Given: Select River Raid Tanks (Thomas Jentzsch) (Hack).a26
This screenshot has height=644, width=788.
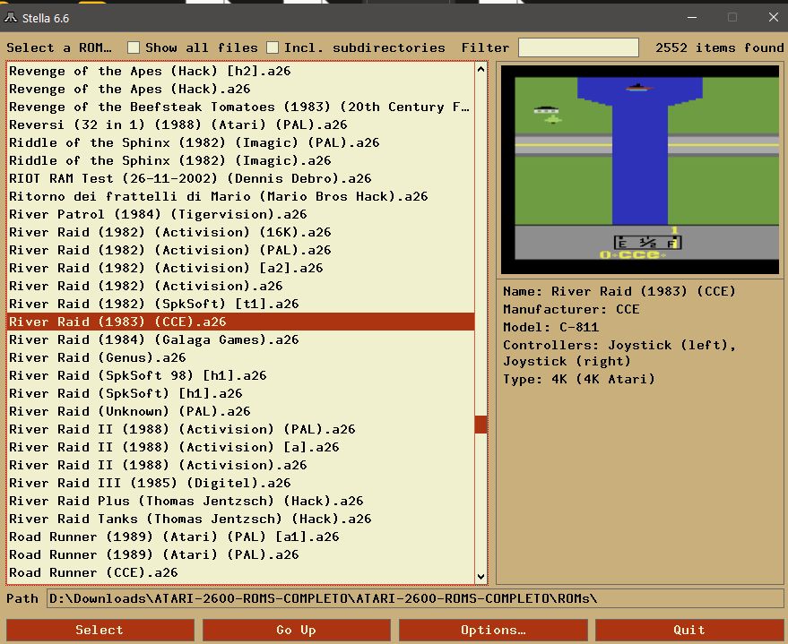Looking at the screenshot, I should click(241, 519).
